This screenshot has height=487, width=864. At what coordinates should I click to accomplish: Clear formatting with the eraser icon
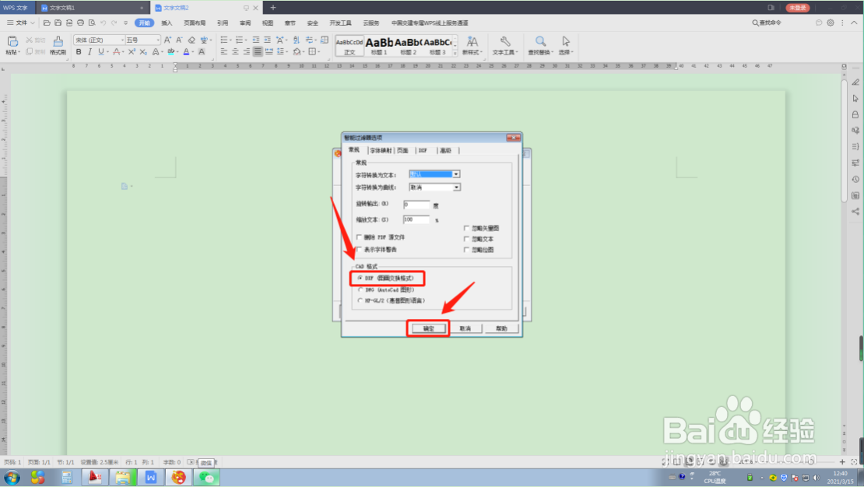[191, 40]
